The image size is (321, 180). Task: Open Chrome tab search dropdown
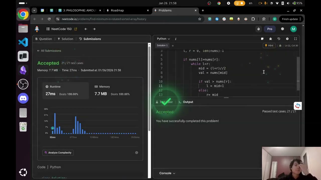point(34,10)
